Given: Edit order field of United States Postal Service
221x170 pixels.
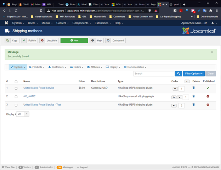Looking at the screenshot, I should pos(182,89).
